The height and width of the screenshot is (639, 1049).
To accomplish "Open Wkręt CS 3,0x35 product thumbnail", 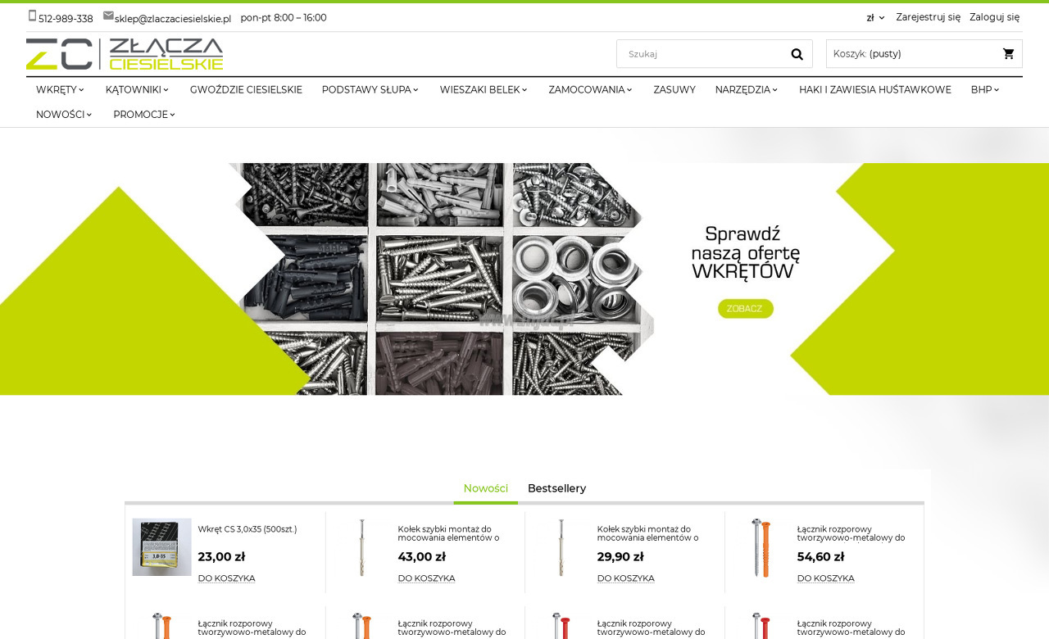I will pyautogui.click(x=161, y=547).
